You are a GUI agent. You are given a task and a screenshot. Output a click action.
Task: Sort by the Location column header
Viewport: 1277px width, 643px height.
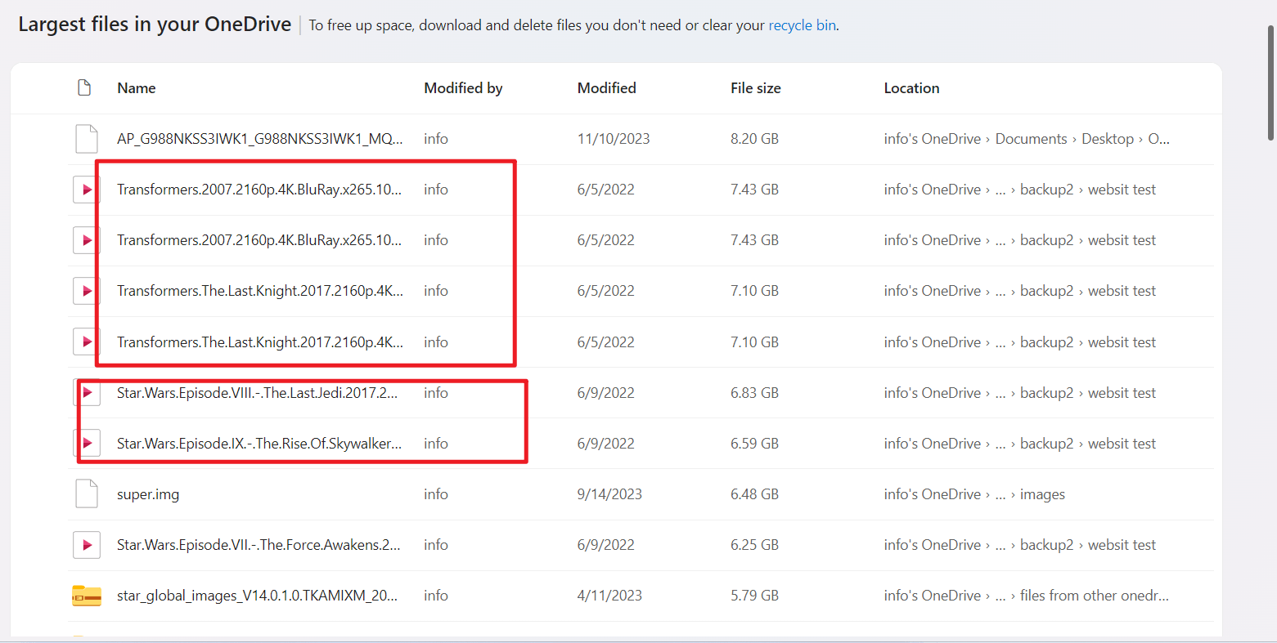click(911, 88)
